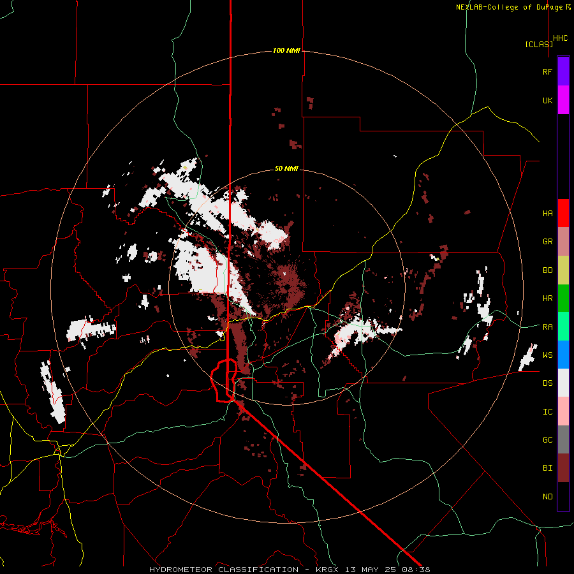Viewport: 574px width, 574px height.
Task: Click the NEXLAB-College of DuPage credit text
Action: click(509, 7)
